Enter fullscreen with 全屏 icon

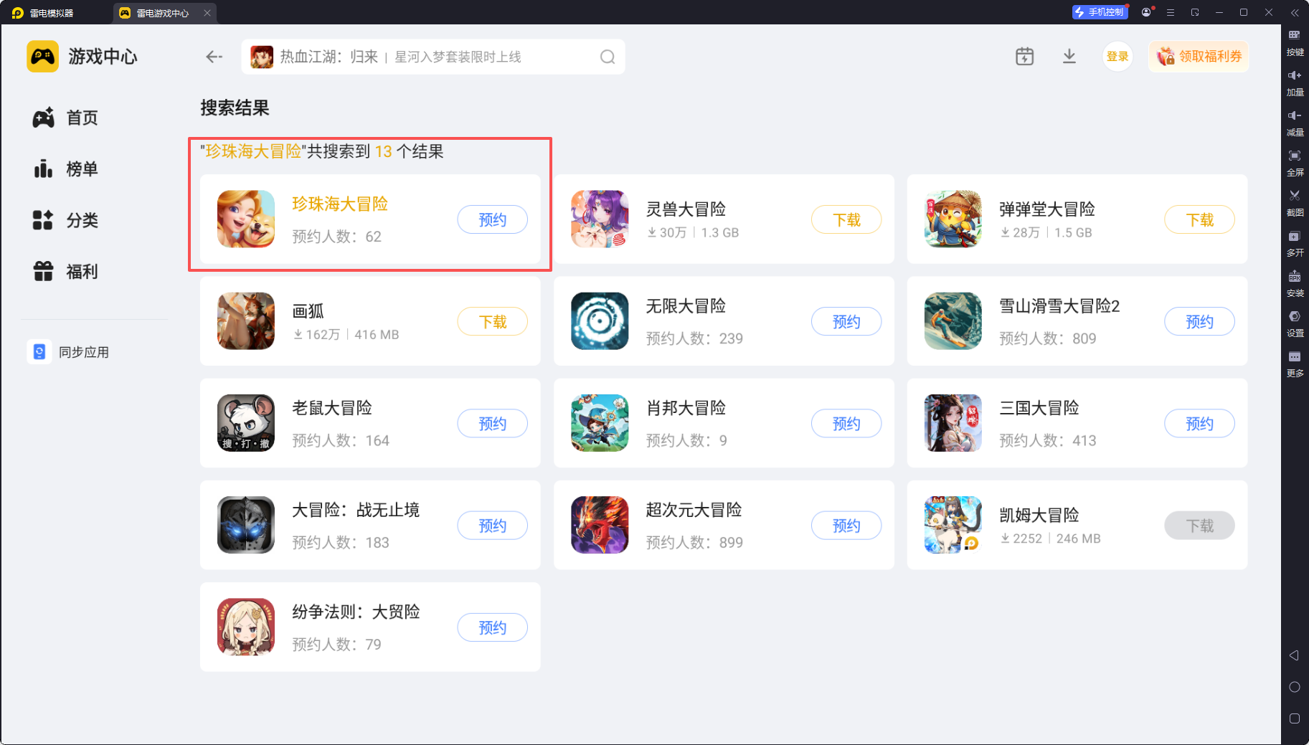pyautogui.click(x=1295, y=163)
